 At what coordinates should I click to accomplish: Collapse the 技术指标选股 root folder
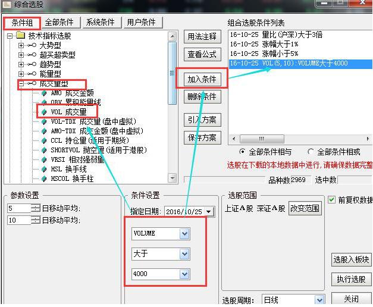[10, 36]
